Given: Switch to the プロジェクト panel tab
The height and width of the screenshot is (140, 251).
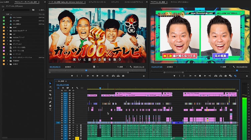Looking at the screenshot, I should [26, 2].
